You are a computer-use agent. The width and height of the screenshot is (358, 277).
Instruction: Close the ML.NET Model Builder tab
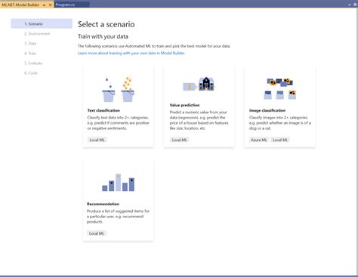point(50,5)
